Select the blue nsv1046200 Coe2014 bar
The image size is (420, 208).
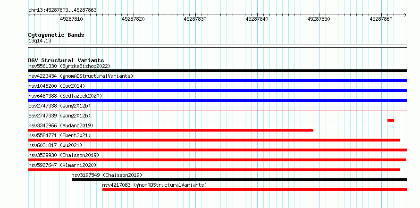(x=217, y=91)
